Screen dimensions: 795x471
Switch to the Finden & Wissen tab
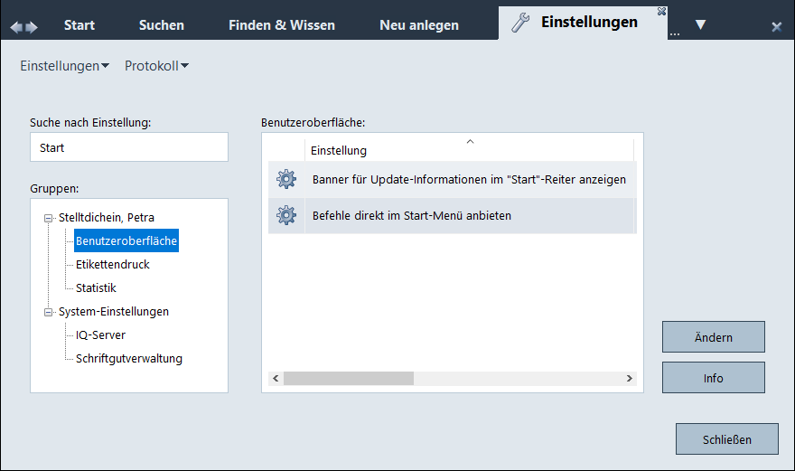pyautogui.click(x=282, y=25)
